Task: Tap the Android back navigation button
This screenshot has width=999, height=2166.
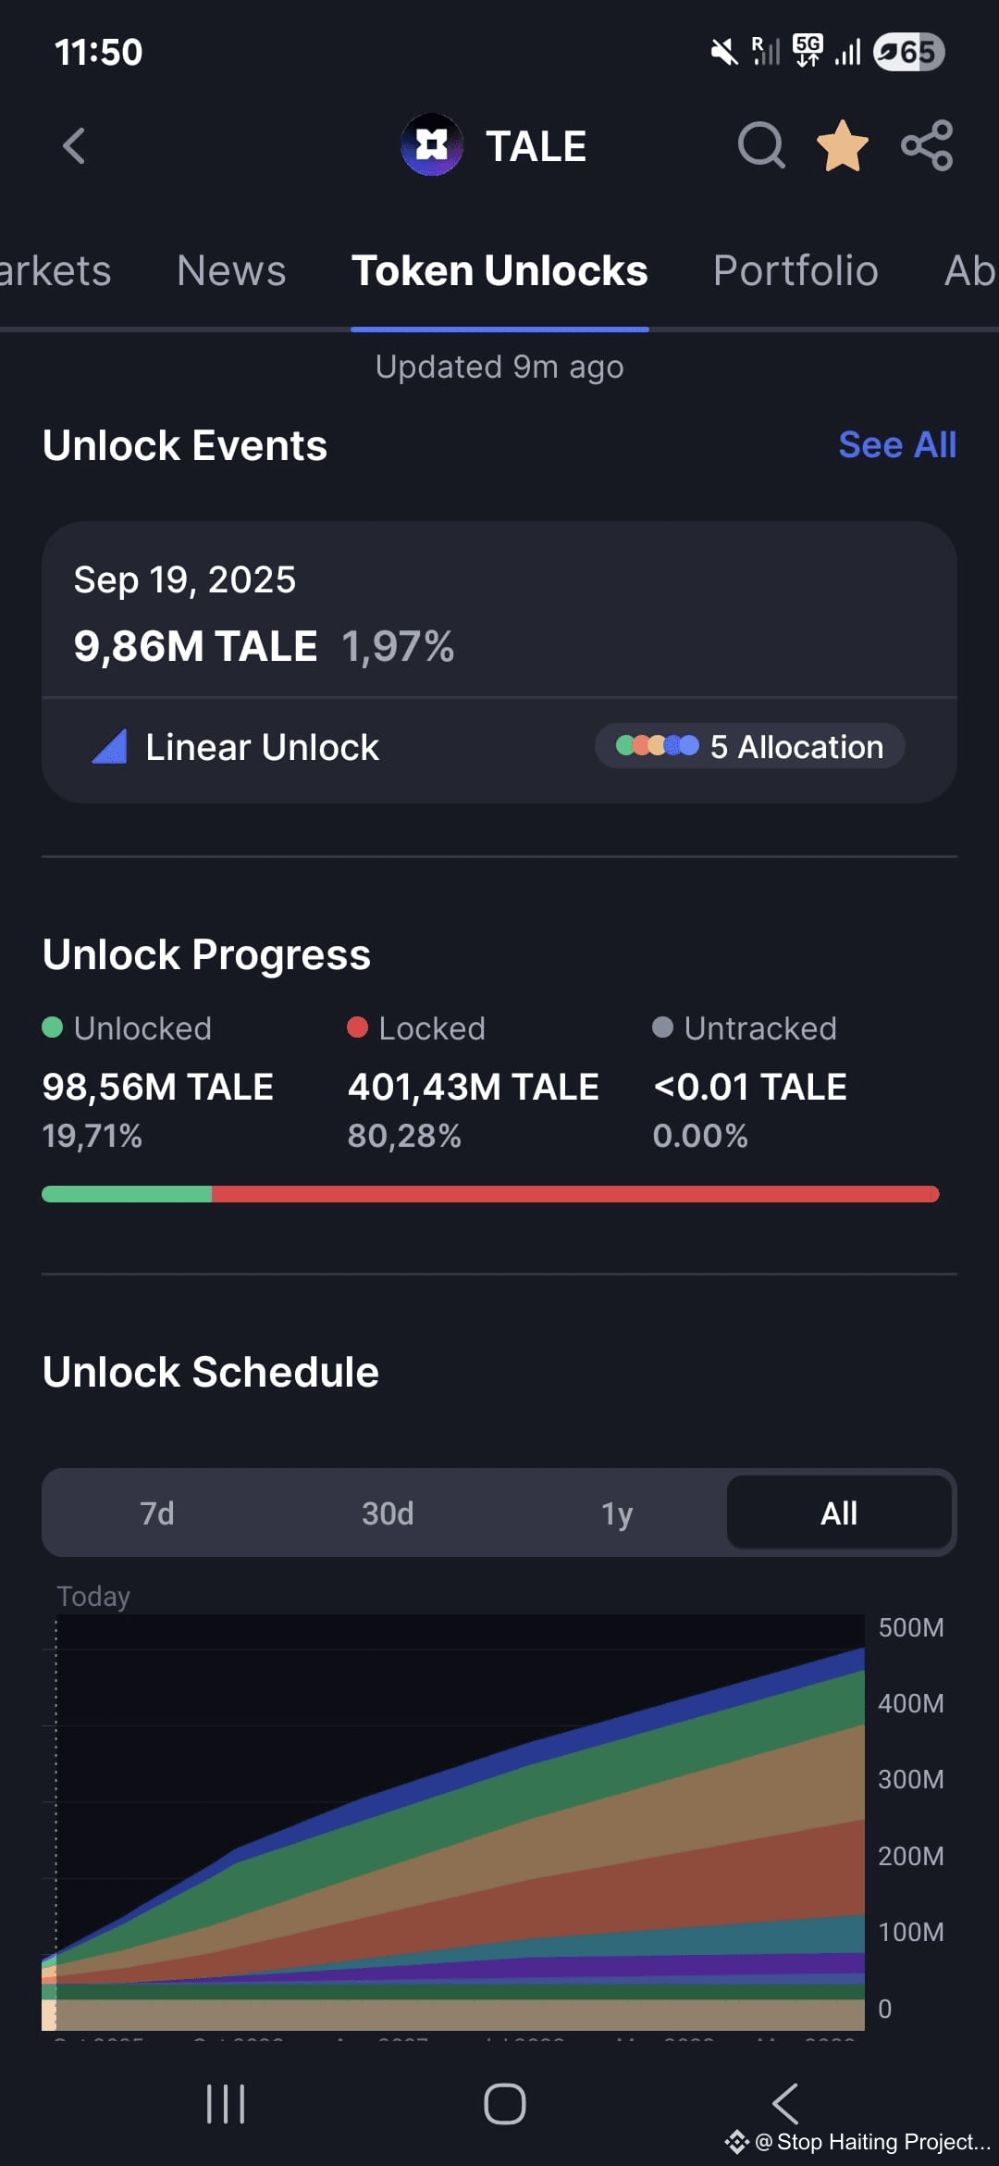Action: pyautogui.click(x=784, y=2104)
